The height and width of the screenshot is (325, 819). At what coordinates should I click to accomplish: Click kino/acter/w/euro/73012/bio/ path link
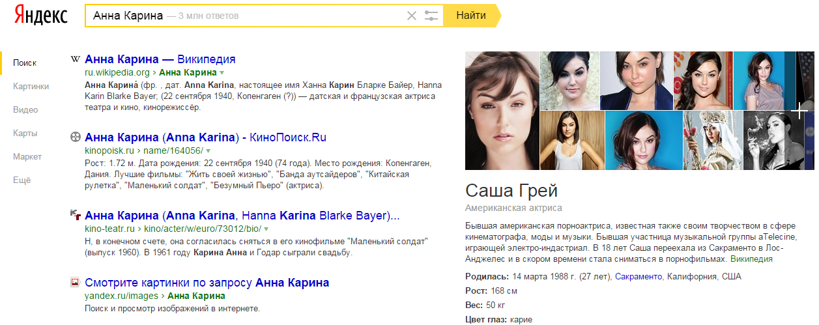click(x=203, y=229)
